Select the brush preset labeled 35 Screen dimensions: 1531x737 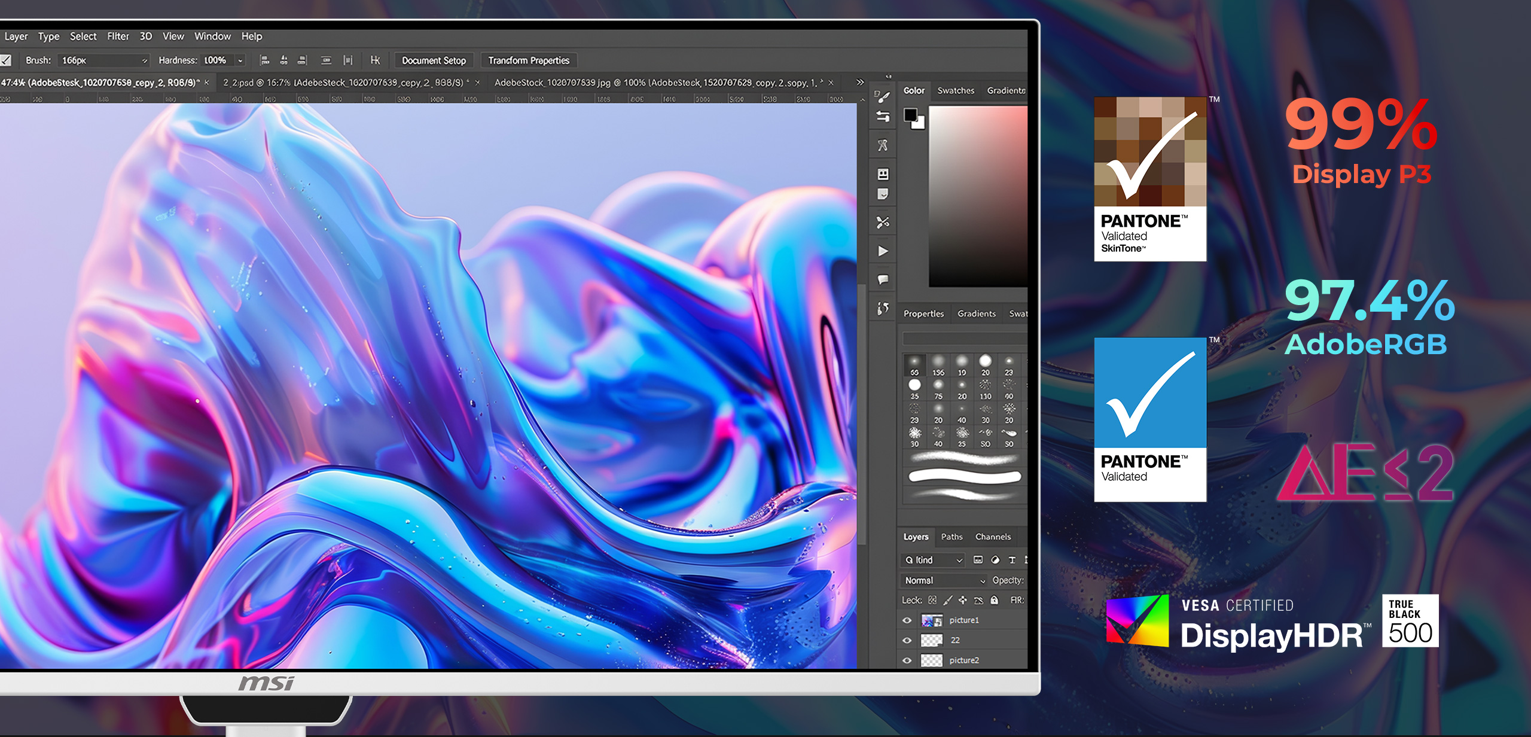pyautogui.click(x=914, y=389)
